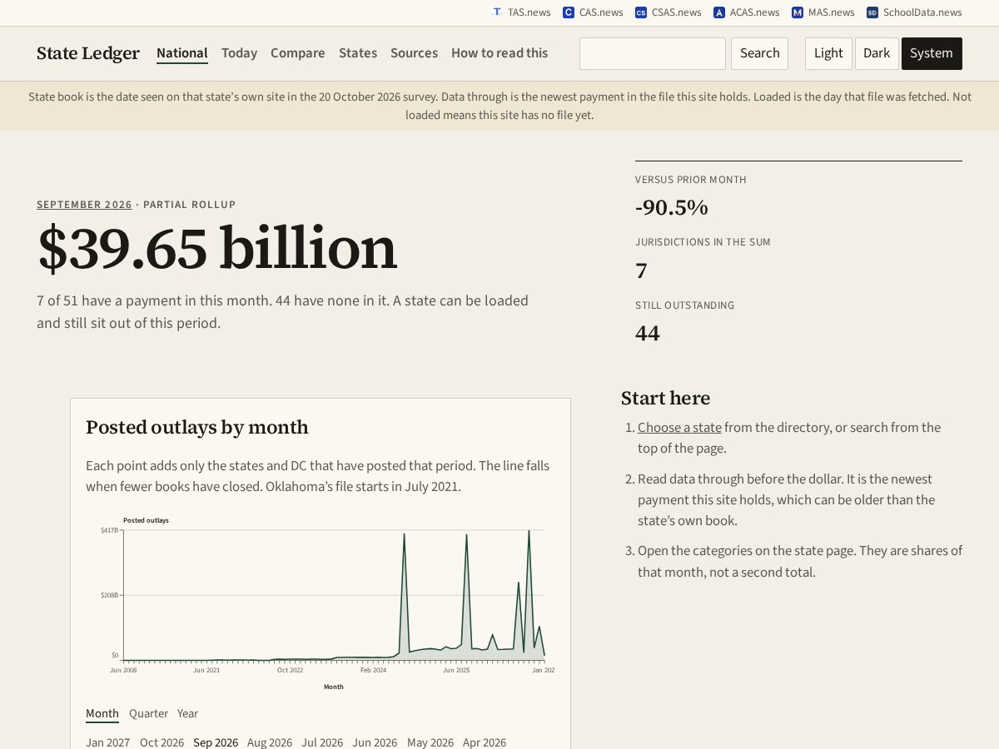Click the ACAS.news site icon
Screen dimensions: 999x749
pyautogui.click(x=719, y=12)
